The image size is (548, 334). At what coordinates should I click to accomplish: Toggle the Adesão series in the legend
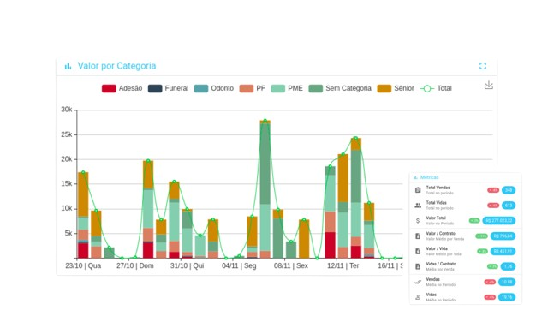pyautogui.click(x=122, y=88)
